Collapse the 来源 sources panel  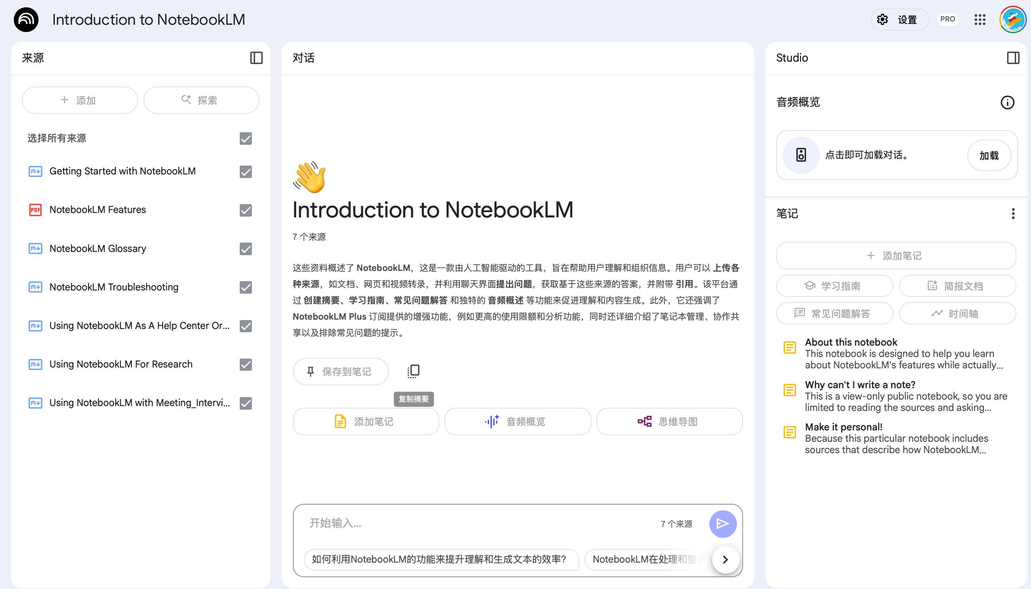pos(256,58)
